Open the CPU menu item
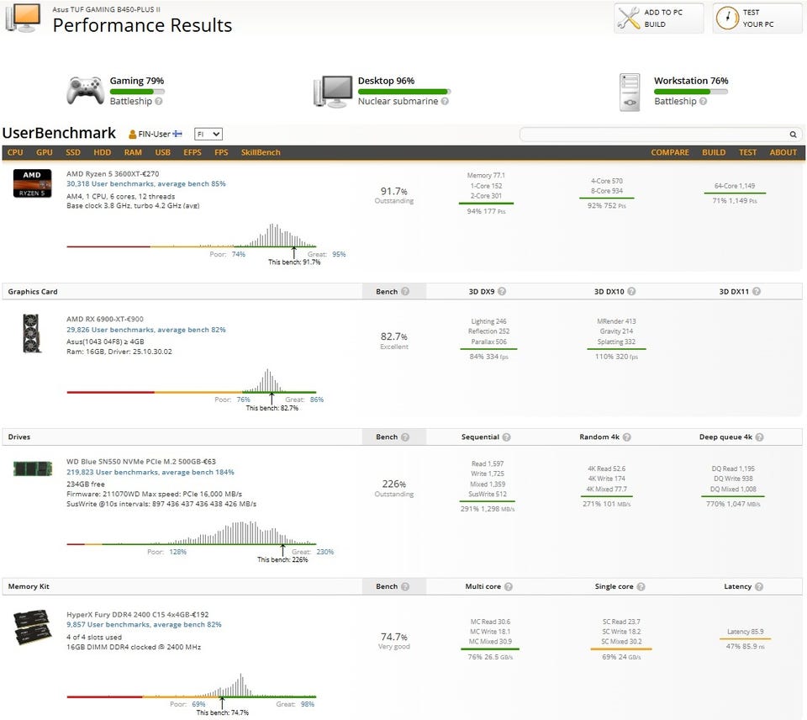Image resolution: width=807 pixels, height=720 pixels. [15, 152]
